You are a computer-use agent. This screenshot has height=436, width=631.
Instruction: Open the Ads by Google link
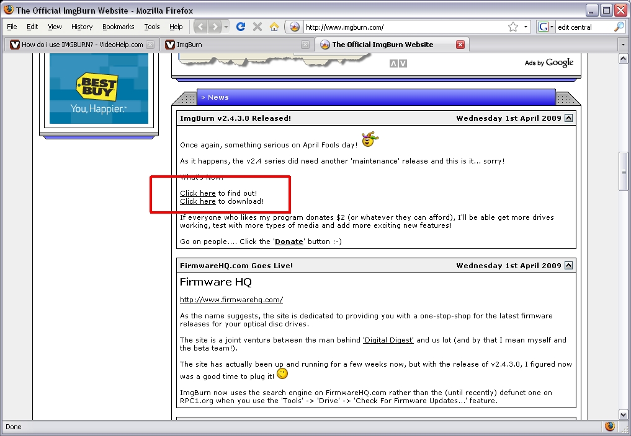point(549,63)
